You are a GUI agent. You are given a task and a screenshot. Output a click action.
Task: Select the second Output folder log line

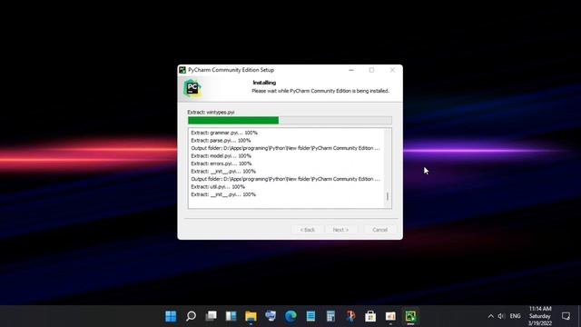285,179
